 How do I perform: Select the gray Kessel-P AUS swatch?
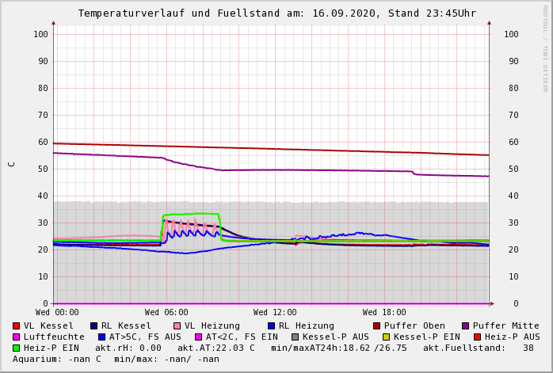295,337
